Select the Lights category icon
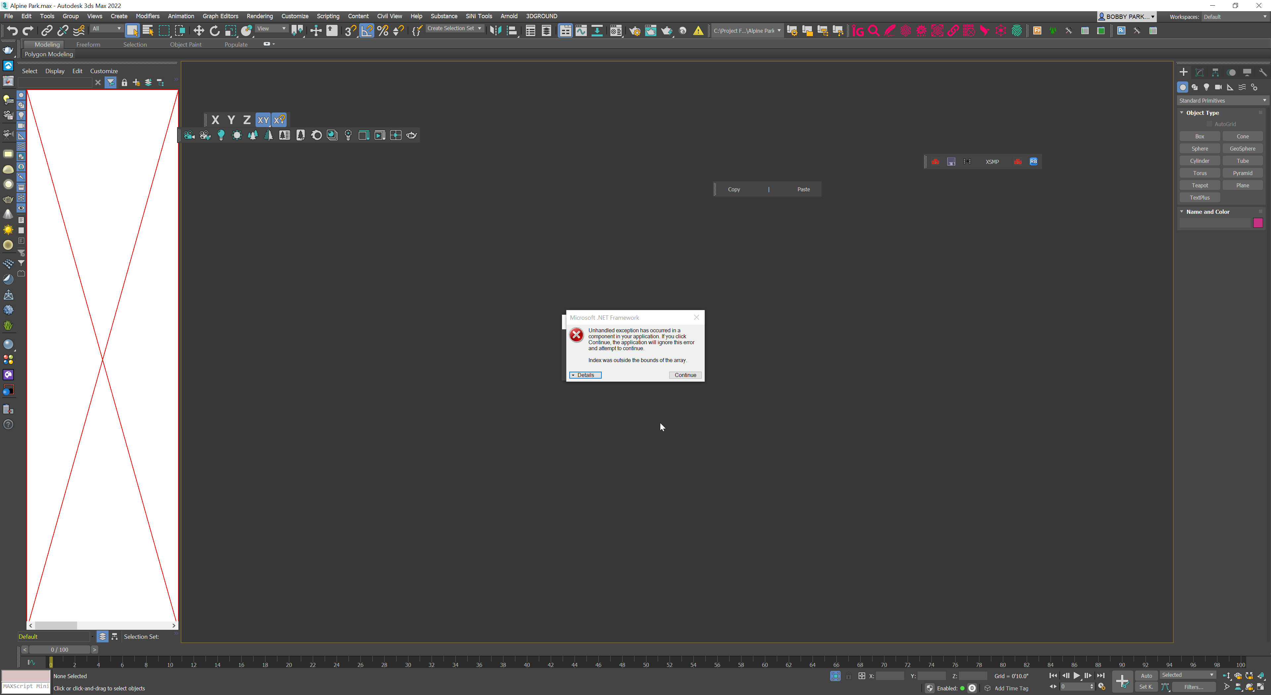 [1206, 87]
